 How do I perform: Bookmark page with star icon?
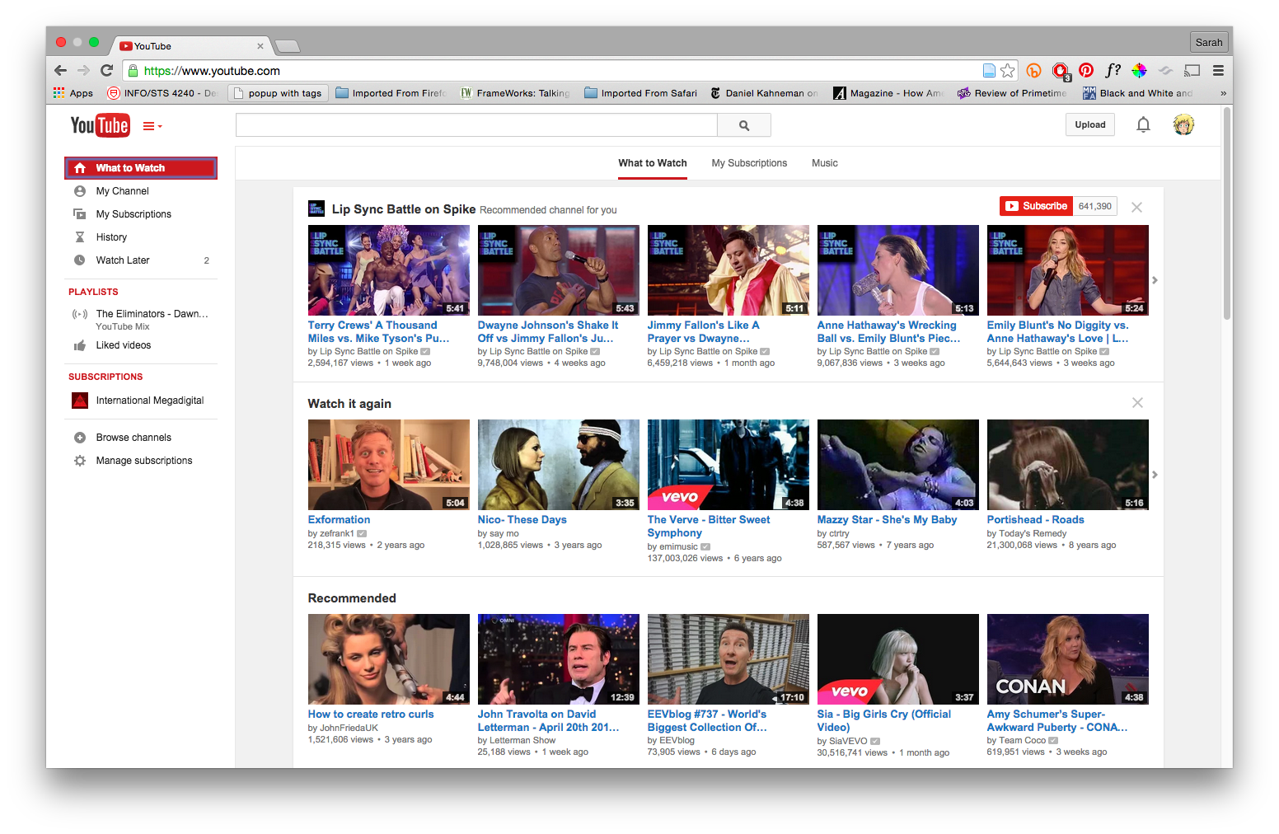(1007, 71)
